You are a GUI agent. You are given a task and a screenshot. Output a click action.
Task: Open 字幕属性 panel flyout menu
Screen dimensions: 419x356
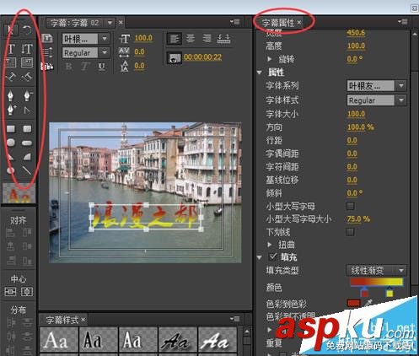[x=403, y=21]
